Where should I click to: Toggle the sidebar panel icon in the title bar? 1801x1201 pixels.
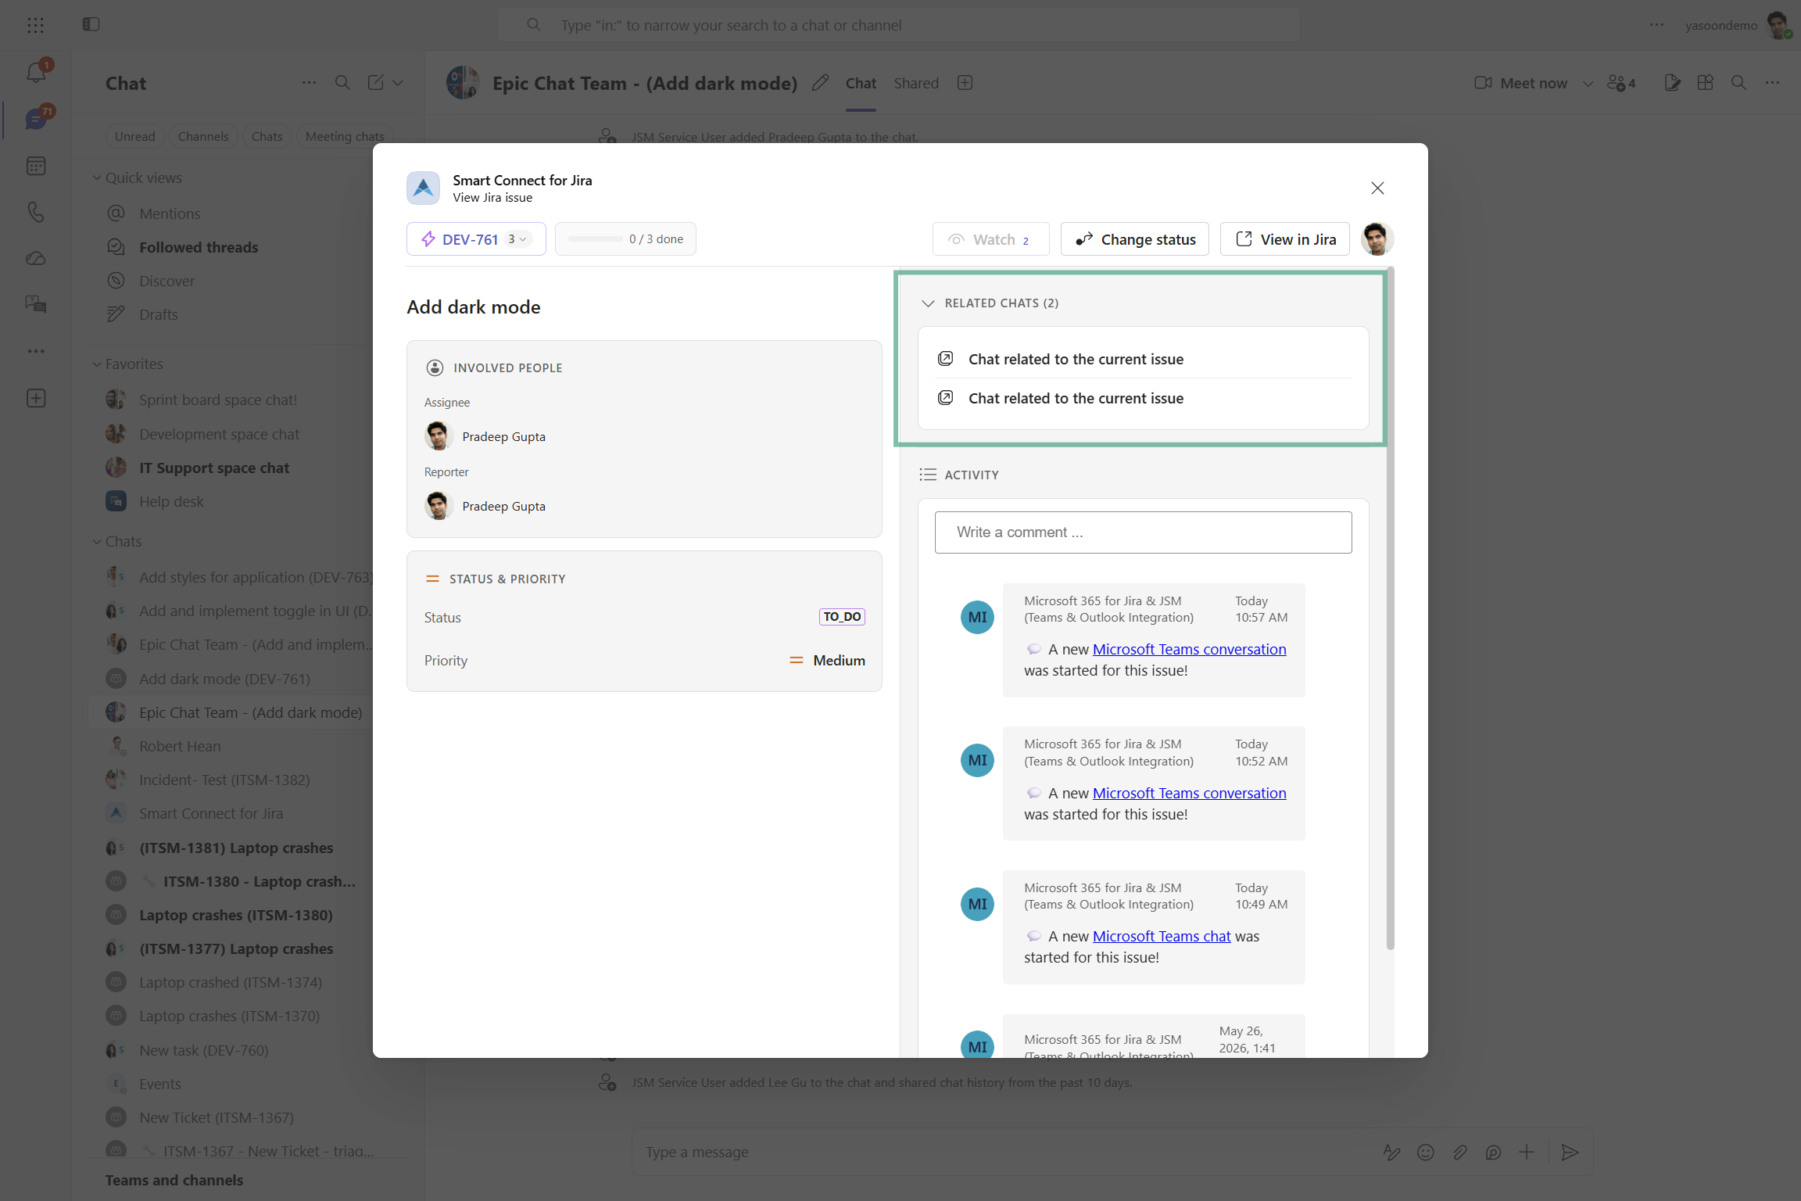coord(91,24)
